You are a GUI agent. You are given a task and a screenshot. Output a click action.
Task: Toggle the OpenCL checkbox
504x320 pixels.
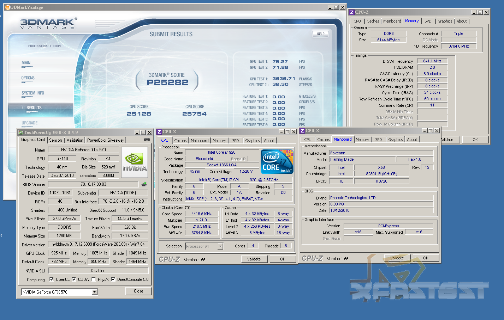(x=52, y=279)
